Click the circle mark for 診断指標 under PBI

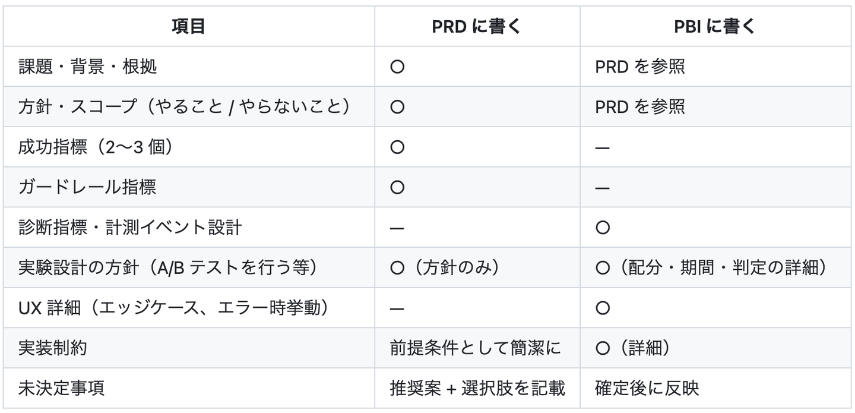coord(603,228)
